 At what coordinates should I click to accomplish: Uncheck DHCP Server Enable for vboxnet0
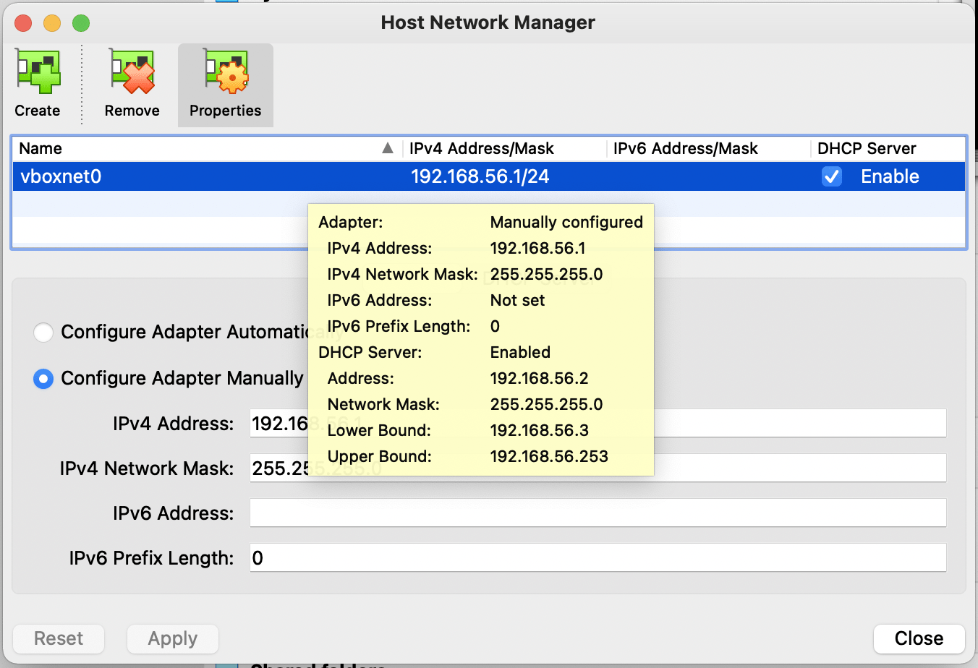coord(832,176)
